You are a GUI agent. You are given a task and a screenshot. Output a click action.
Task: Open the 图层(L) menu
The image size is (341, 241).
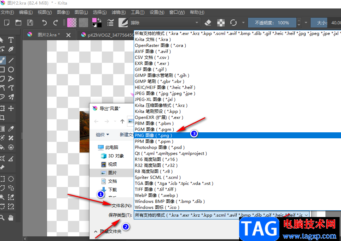81,12
